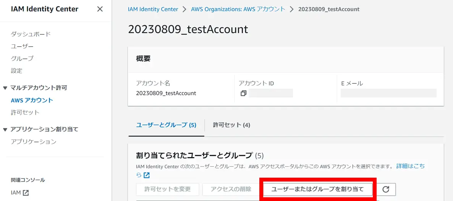Viewport: 453px width, 201px height.
Task: Click the 20230809_testAccount page title
Action: [x=188, y=29]
